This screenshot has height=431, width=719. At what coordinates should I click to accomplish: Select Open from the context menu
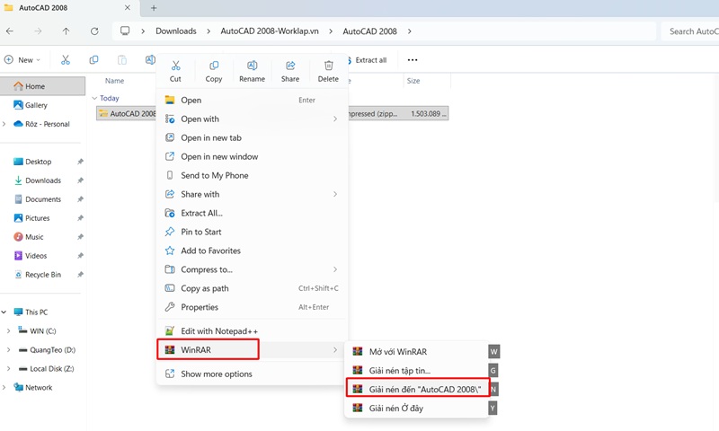(x=252, y=100)
